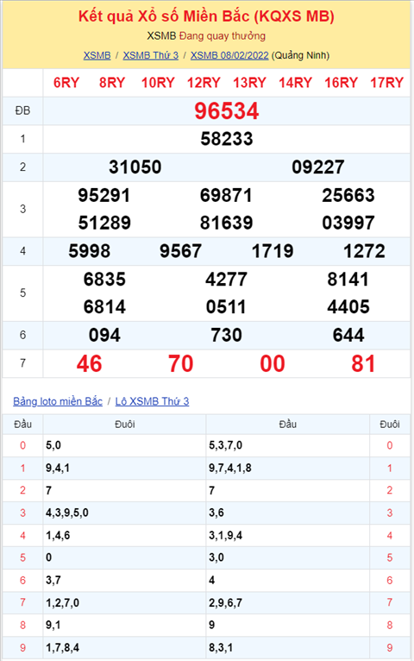The width and height of the screenshot is (414, 661).
Task: Select third prize number 03997
Action: [x=348, y=223]
